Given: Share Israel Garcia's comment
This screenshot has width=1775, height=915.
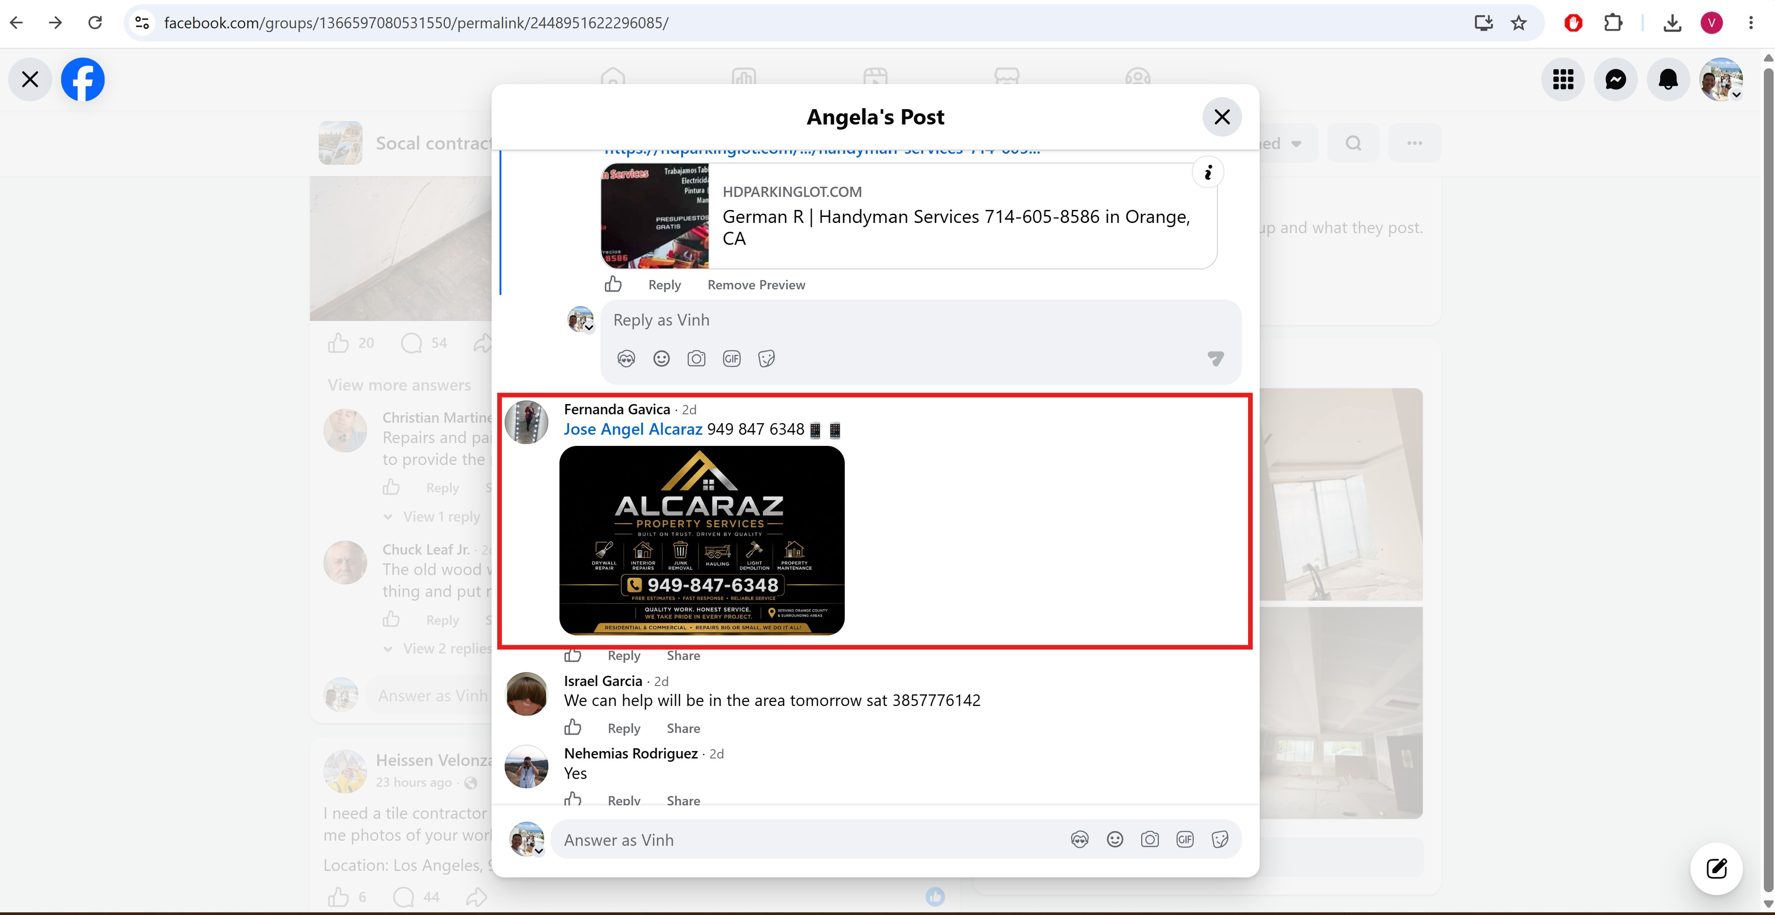Looking at the screenshot, I should coord(683,728).
